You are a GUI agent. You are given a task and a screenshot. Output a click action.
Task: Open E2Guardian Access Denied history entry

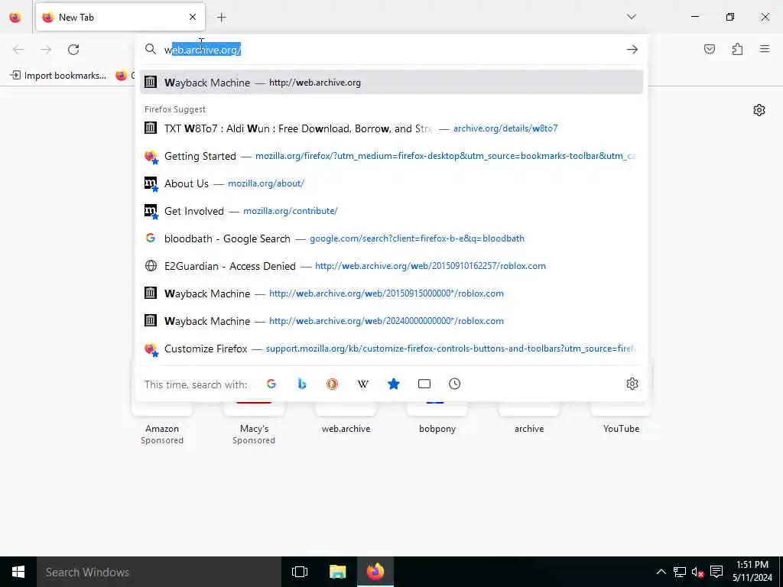(391, 266)
